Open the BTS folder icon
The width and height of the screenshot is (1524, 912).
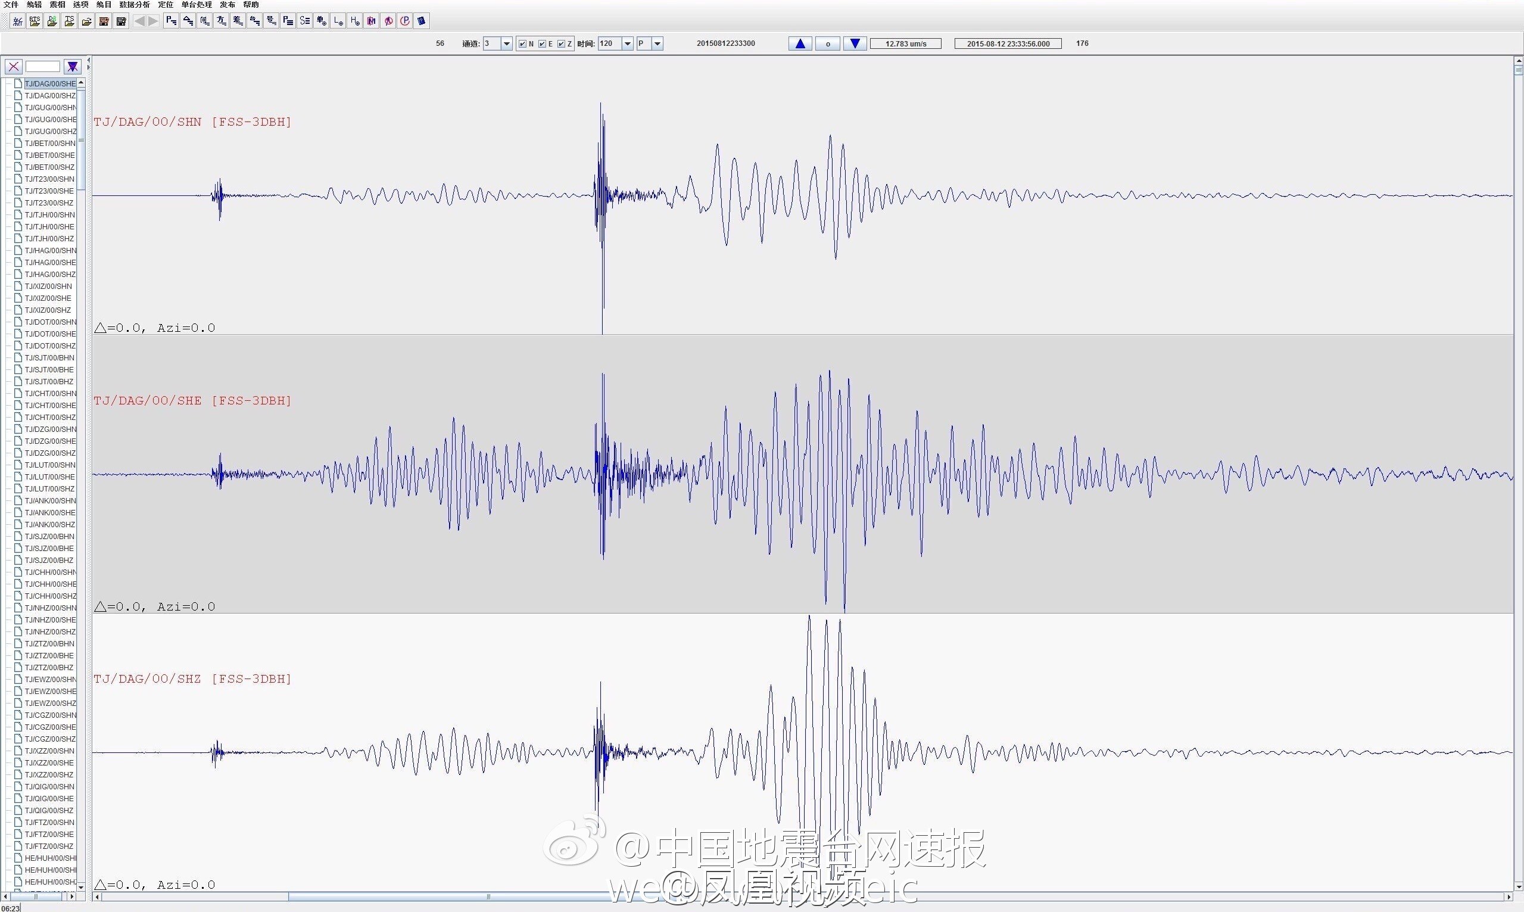[35, 21]
